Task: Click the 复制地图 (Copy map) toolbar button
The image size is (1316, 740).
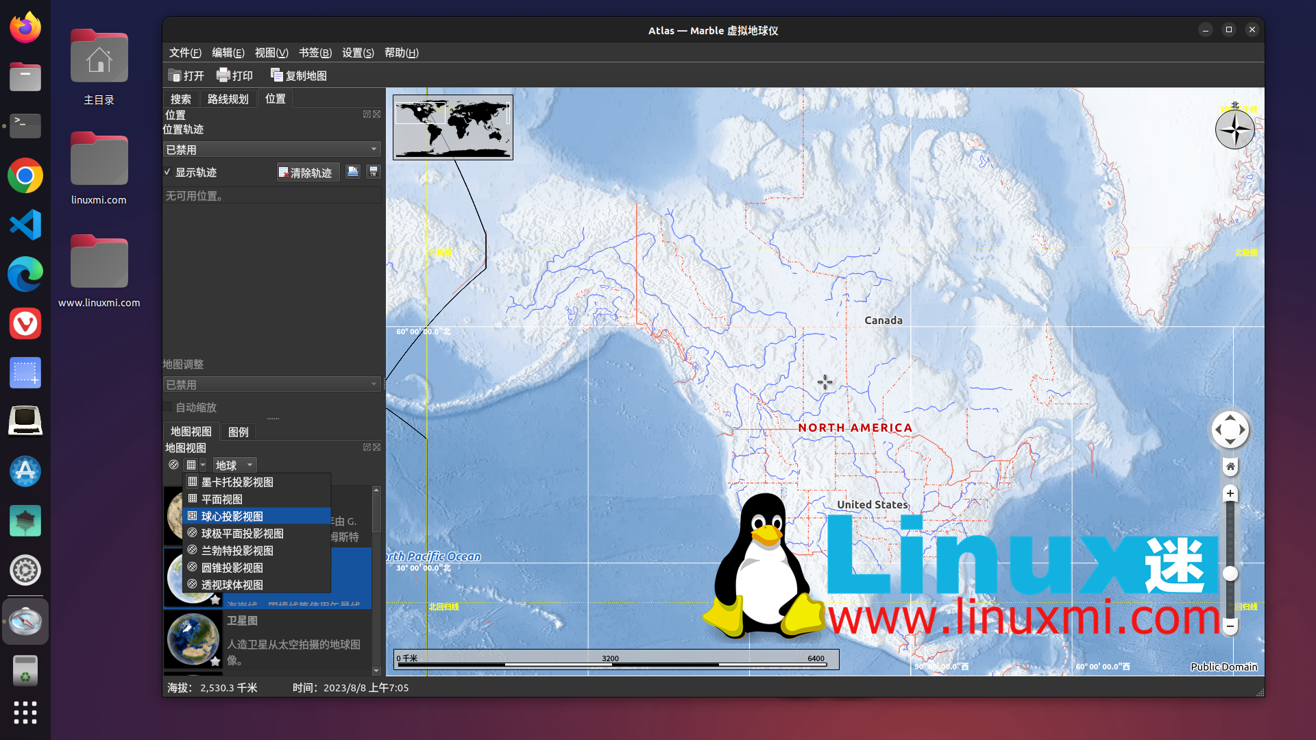Action: point(298,75)
